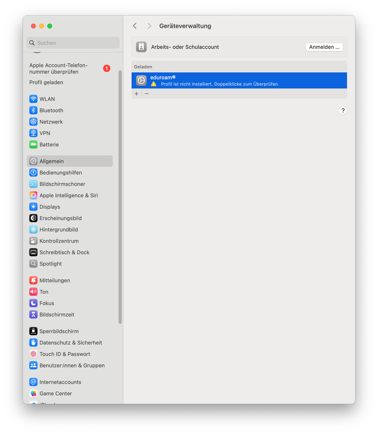Click the yellow warning triangle icon
378x434 pixels.
click(x=154, y=84)
